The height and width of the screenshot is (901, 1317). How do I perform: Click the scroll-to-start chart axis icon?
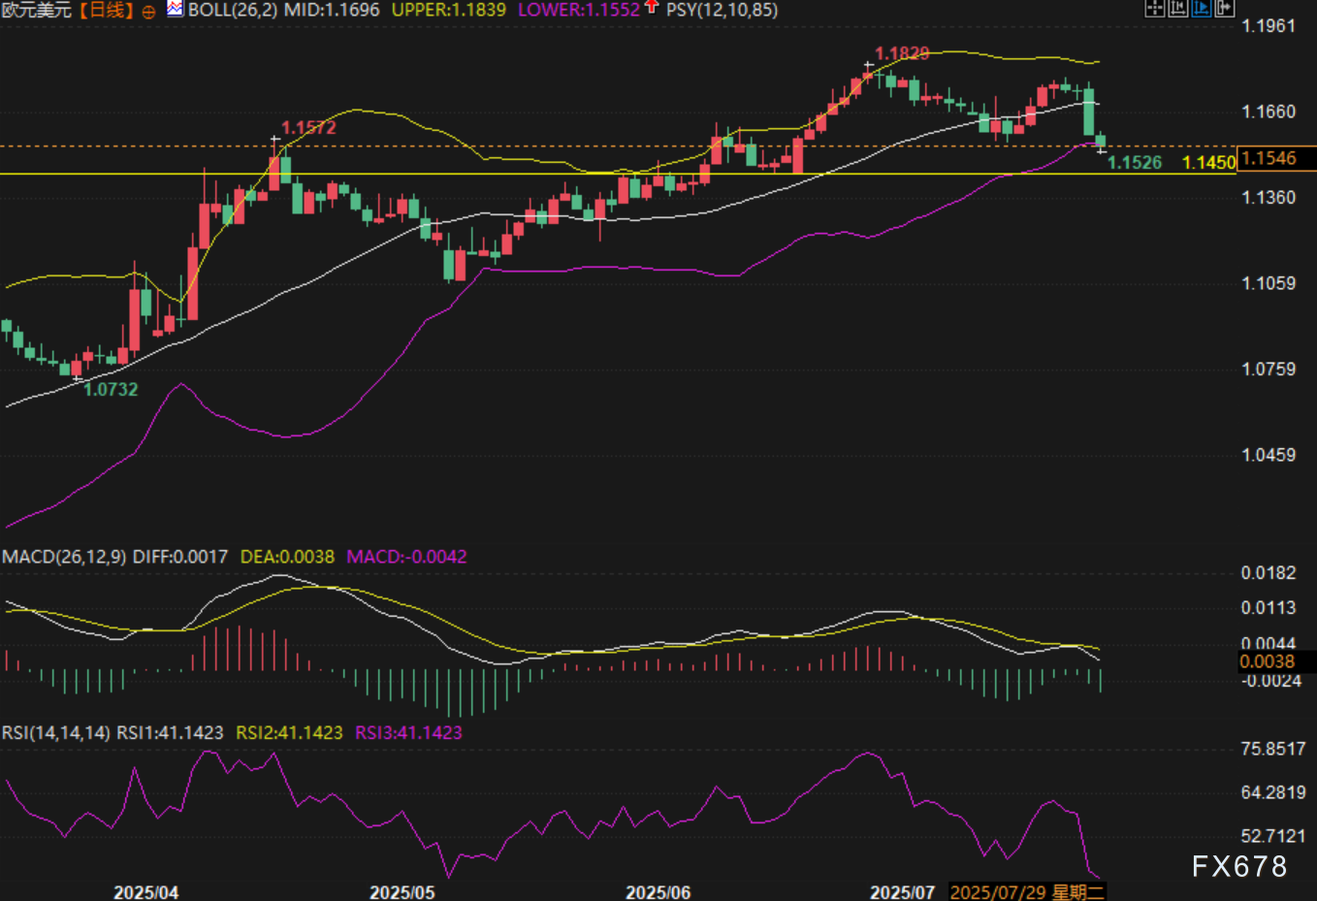pos(1178,9)
